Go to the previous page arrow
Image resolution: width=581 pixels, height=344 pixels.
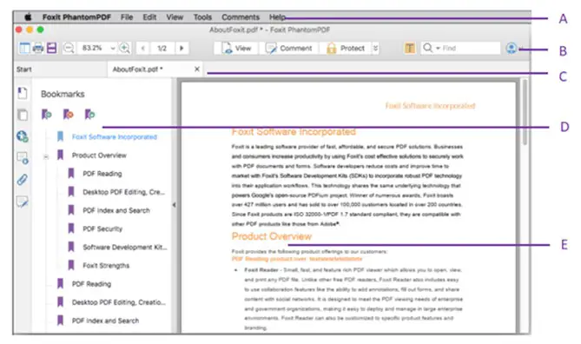coord(143,48)
